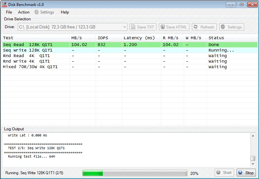Screen dimensions: 259x179
Task: Close the Disk Benchmark window
Action: [252, 5]
